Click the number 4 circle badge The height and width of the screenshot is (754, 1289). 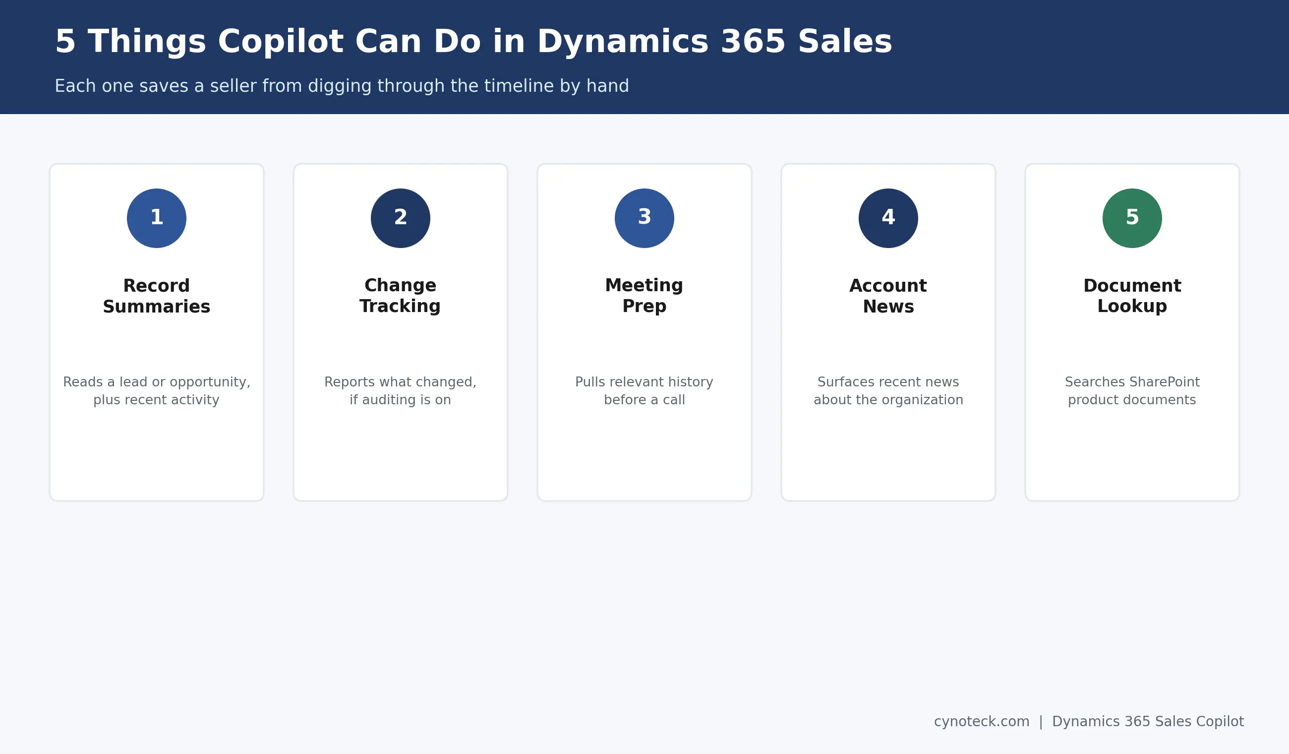[x=888, y=218]
